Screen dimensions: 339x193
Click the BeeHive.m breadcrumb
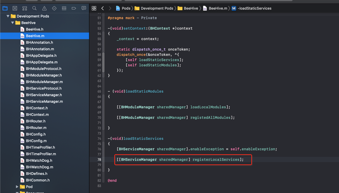pyautogui.click(x=218, y=9)
